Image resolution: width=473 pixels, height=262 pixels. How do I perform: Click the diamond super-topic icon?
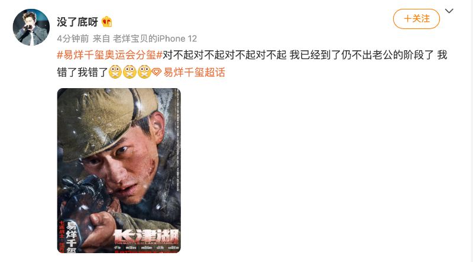click(x=157, y=72)
